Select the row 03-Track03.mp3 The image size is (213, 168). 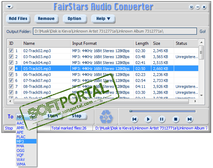103,57
